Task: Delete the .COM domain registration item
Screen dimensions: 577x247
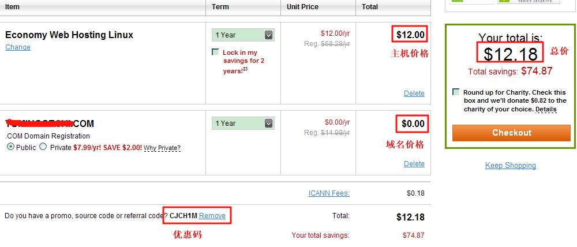Action: (x=414, y=163)
